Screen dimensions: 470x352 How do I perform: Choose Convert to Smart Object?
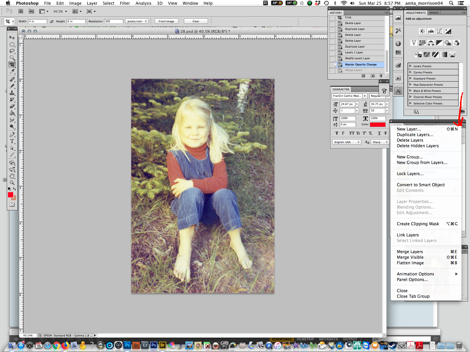pos(421,185)
